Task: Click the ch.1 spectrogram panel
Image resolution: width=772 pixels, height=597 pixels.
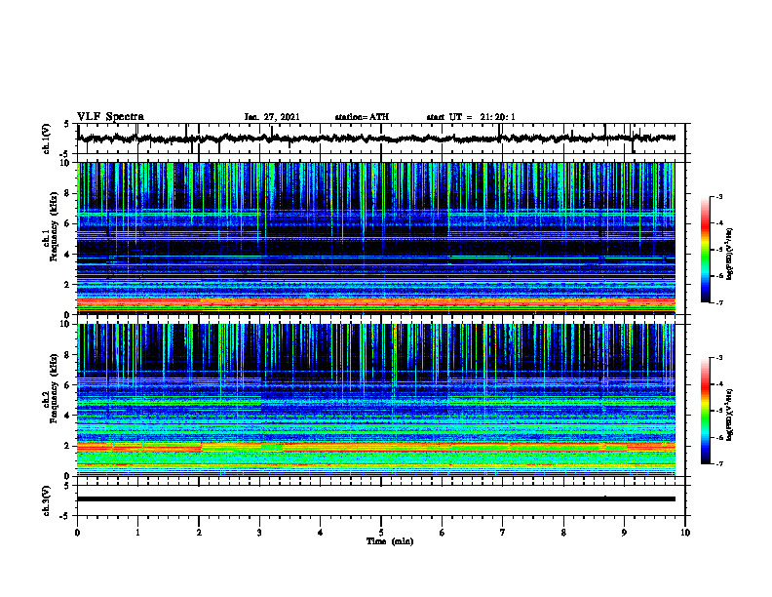Action: pos(376,238)
